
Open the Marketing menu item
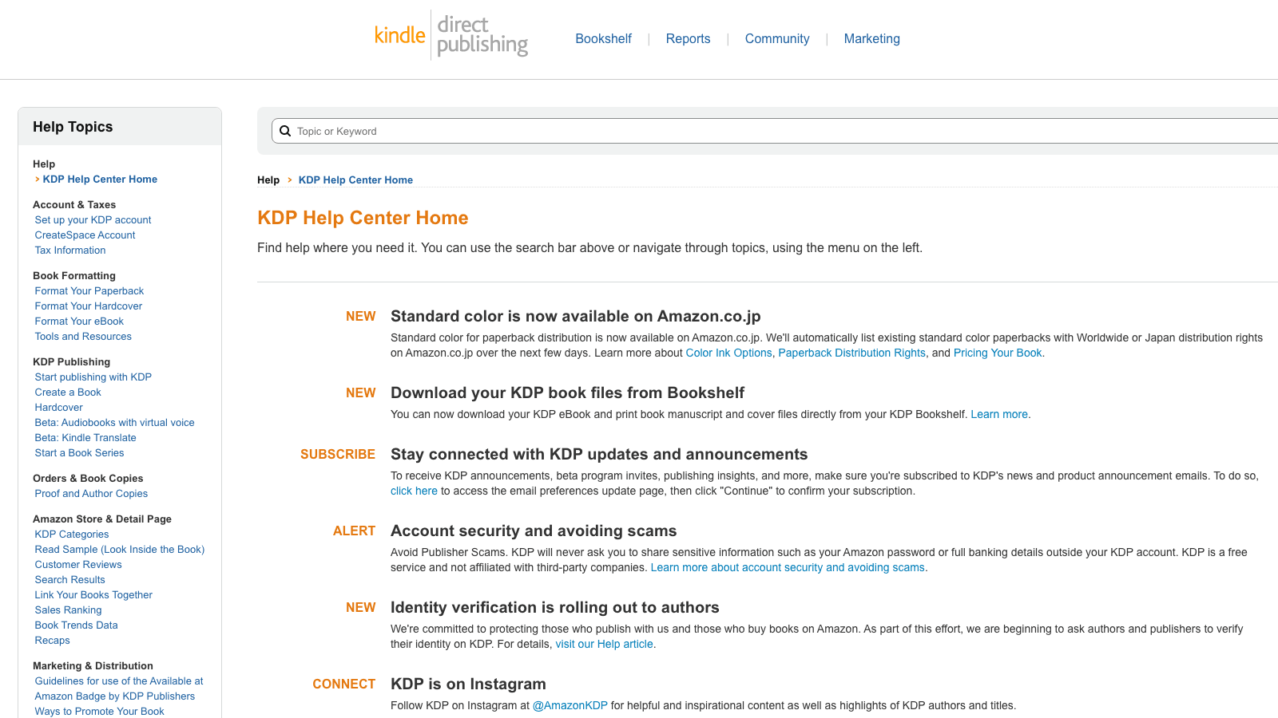tap(871, 38)
